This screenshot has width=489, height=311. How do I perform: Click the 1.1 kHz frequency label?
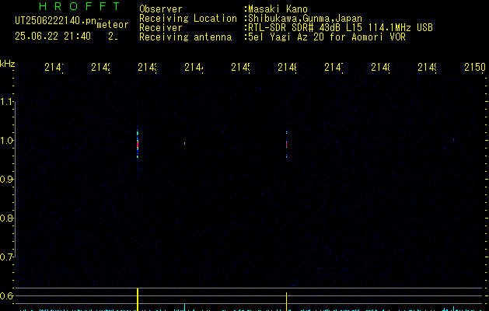(6, 102)
